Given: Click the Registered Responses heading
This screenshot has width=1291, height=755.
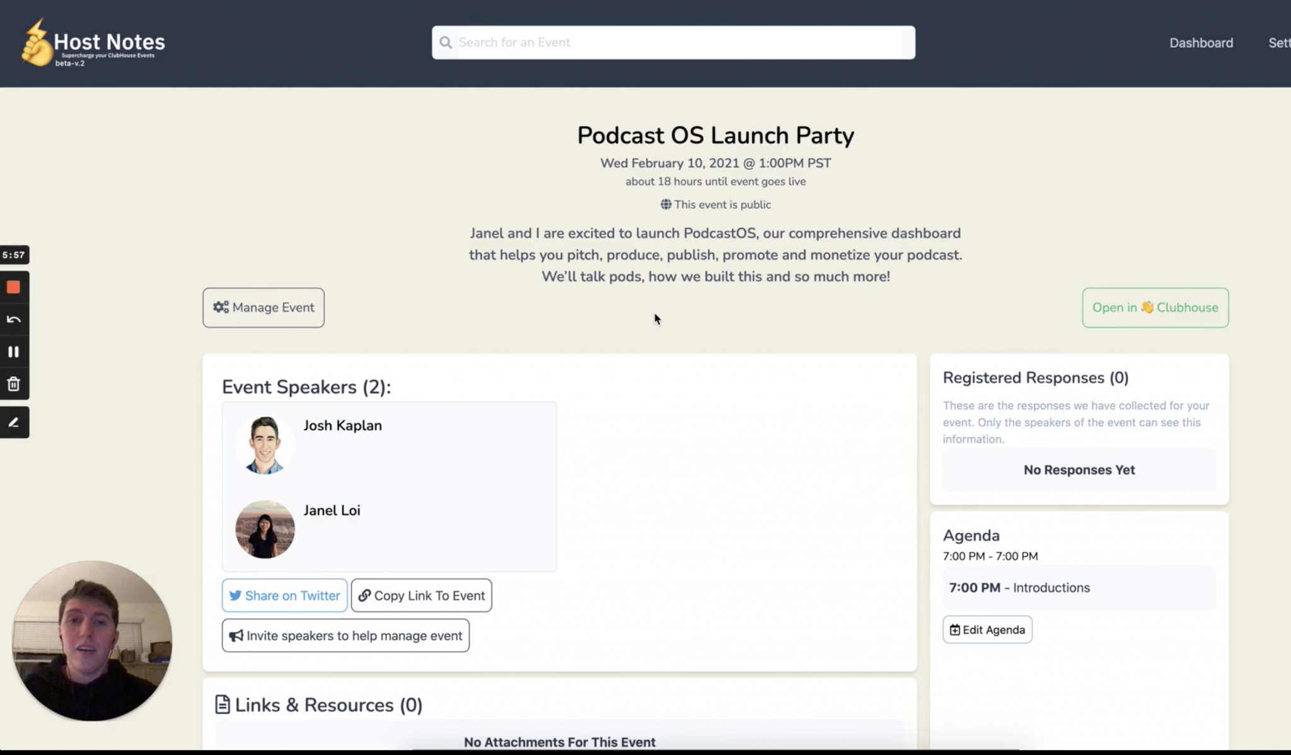Looking at the screenshot, I should [x=1036, y=377].
